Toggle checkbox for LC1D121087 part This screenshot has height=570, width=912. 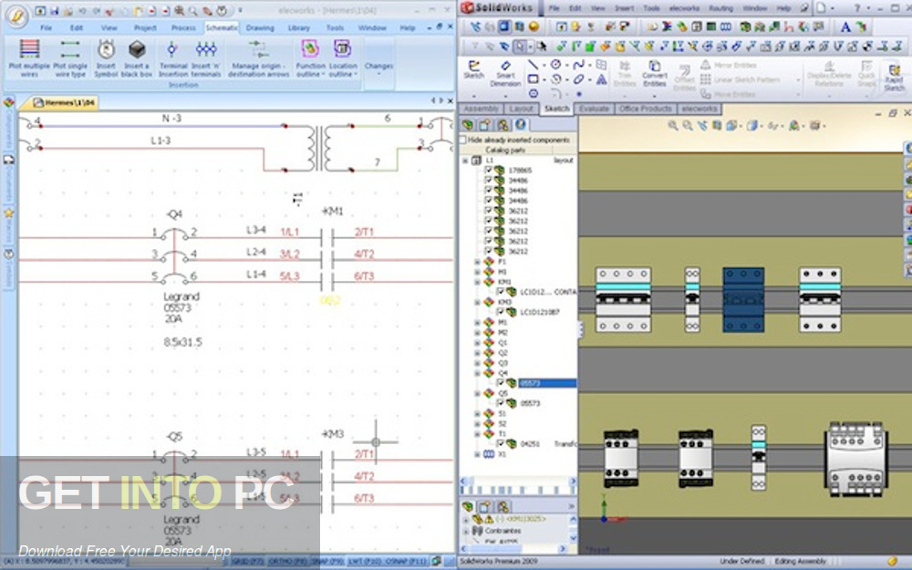(500, 312)
